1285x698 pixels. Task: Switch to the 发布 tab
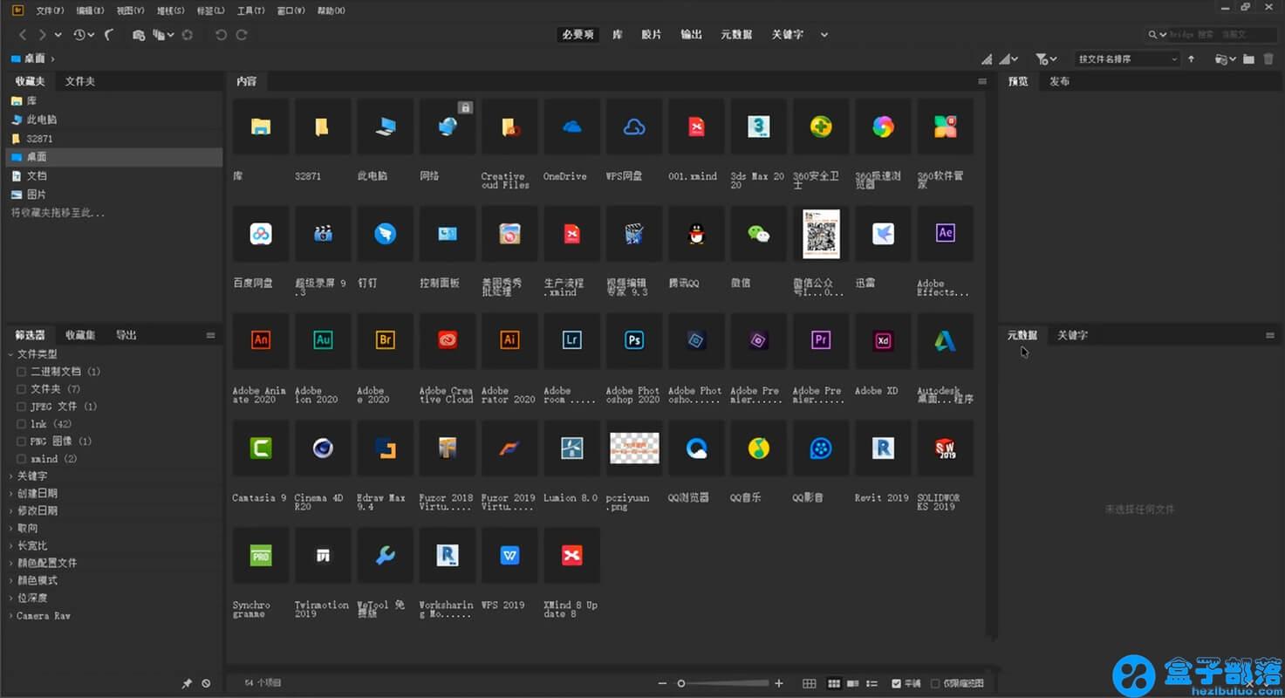pos(1059,81)
